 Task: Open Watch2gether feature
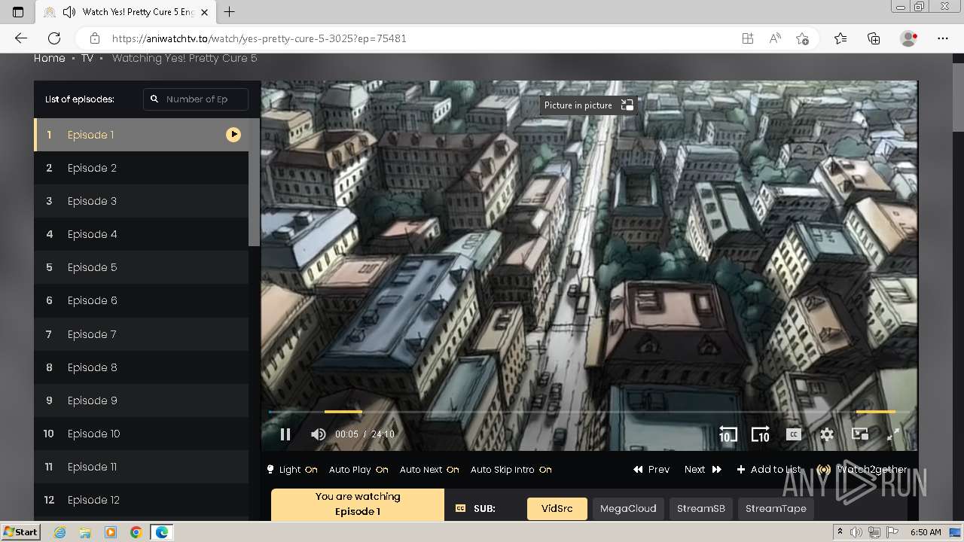[863, 470]
